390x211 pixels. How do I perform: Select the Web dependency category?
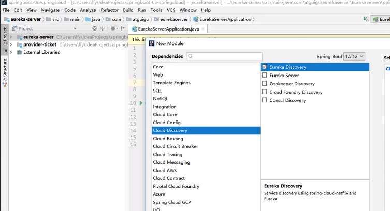pyautogui.click(x=206, y=74)
